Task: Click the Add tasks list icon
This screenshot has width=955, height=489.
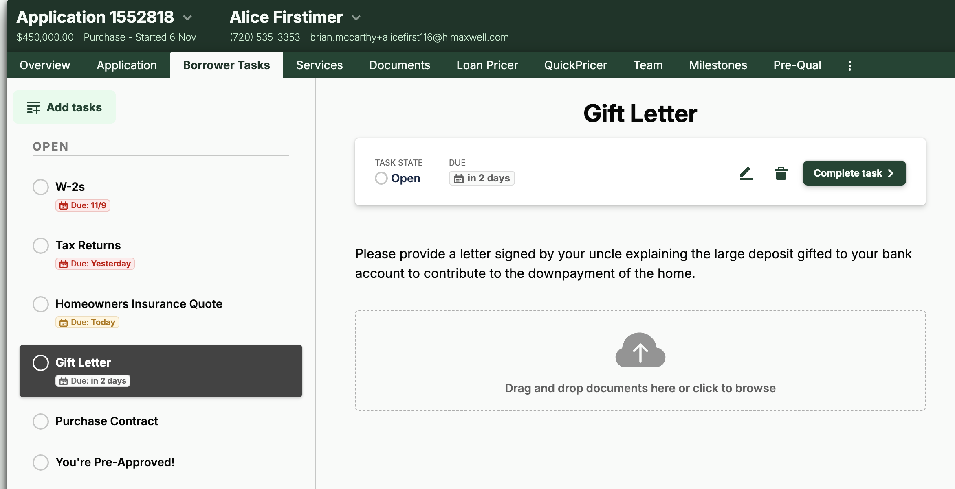Action: (x=33, y=107)
